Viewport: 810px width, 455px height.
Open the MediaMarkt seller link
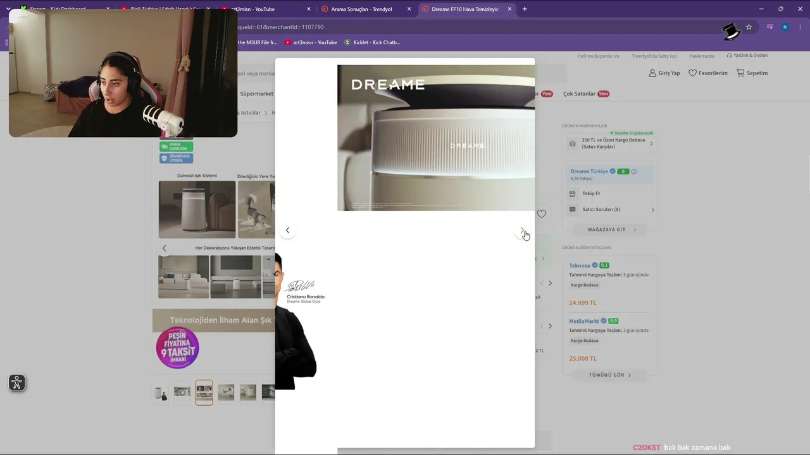[584, 321]
